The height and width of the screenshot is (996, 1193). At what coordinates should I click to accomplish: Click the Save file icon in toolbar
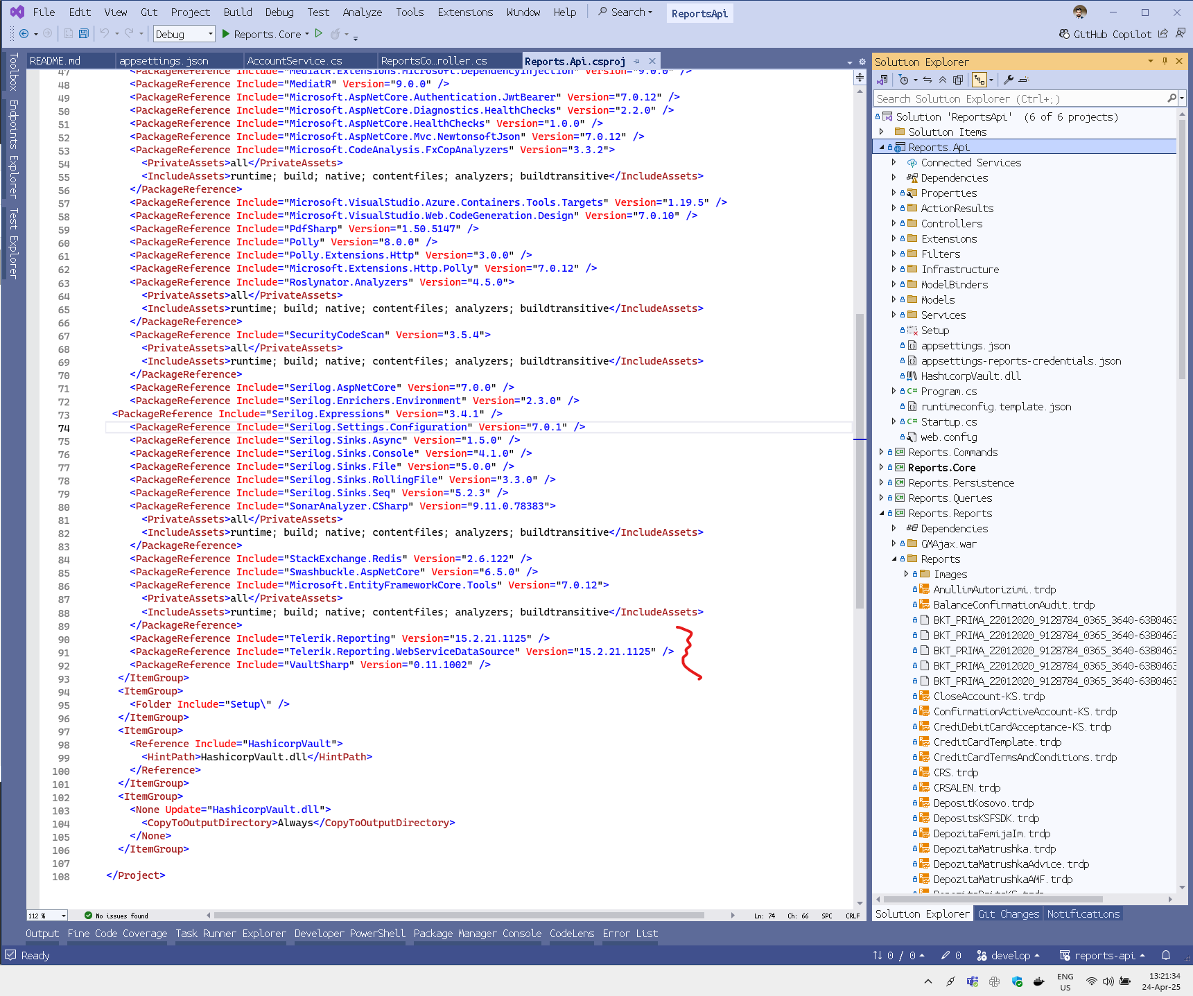[83, 33]
